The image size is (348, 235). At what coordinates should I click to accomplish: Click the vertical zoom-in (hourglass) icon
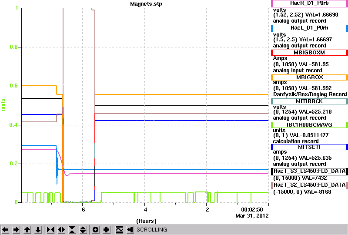pos(72,230)
